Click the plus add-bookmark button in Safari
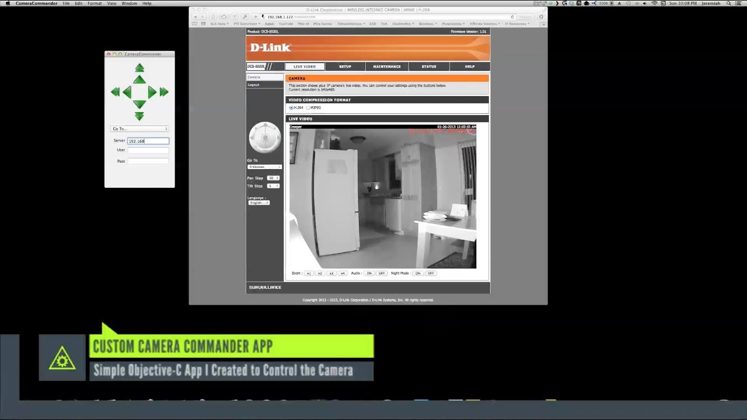 point(255,17)
